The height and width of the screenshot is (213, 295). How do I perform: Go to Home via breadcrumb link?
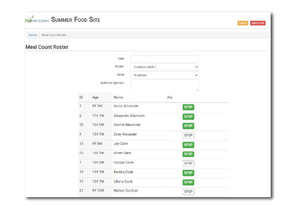(x=33, y=35)
